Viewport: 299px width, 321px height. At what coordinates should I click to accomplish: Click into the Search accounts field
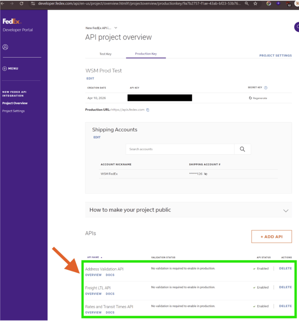point(180,149)
